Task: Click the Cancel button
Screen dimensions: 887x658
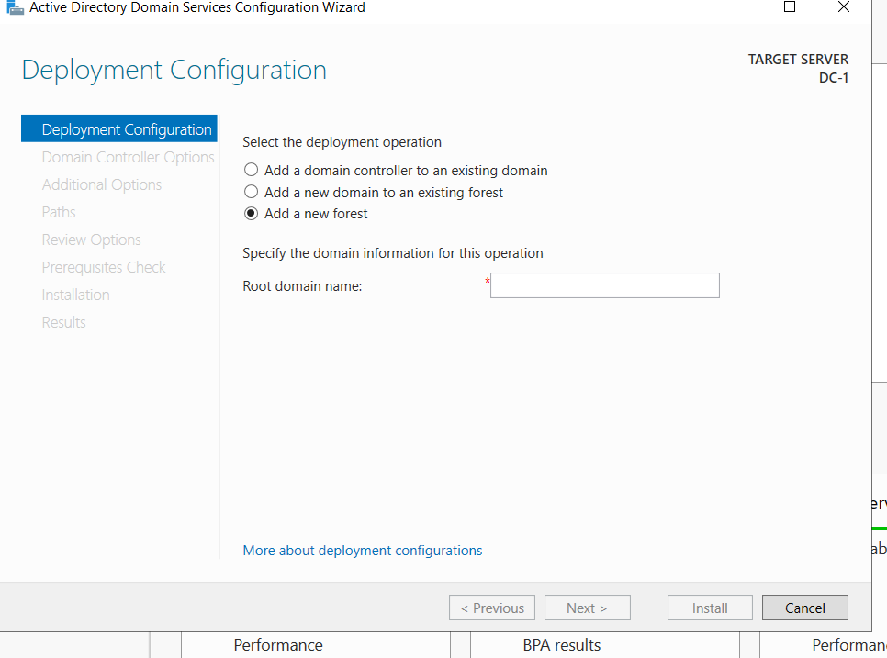Action: click(804, 608)
